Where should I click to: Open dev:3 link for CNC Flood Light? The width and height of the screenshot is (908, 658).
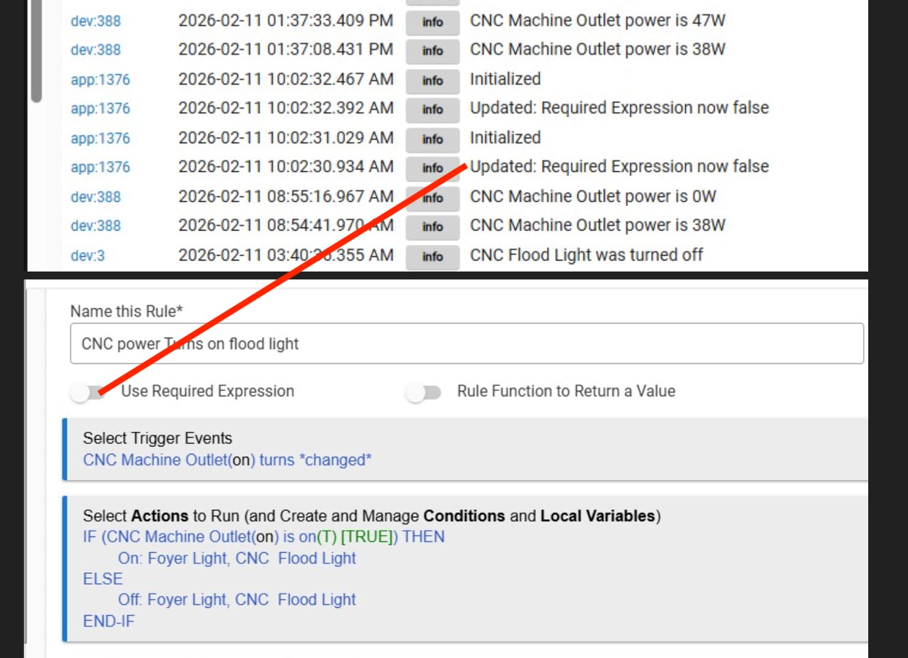pyautogui.click(x=87, y=256)
